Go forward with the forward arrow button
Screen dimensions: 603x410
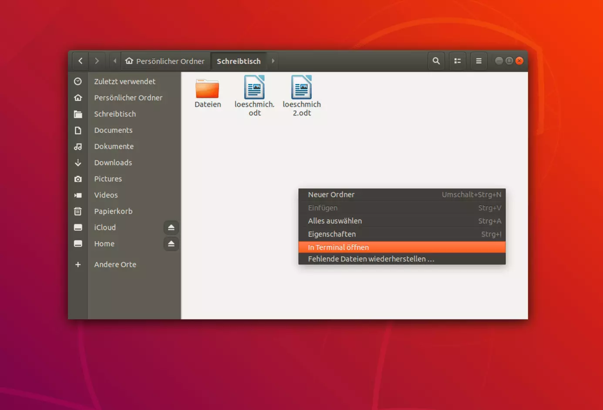97,61
